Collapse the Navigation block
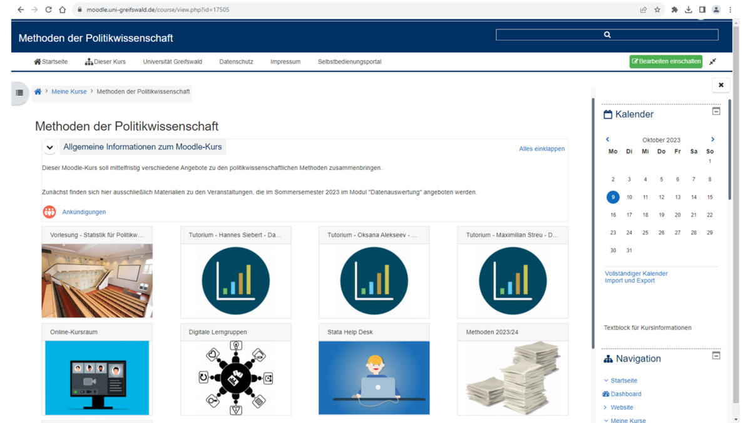751x423 pixels. pos(716,356)
